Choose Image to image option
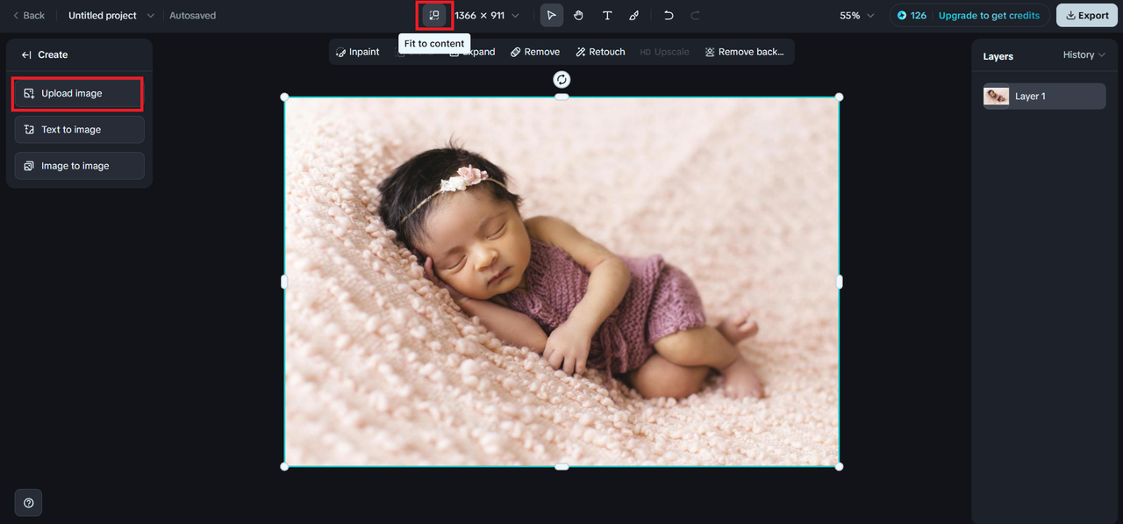 click(79, 166)
